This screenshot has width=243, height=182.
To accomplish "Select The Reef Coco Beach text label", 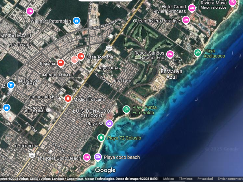I will pyautogui.click(x=59, y=158).
